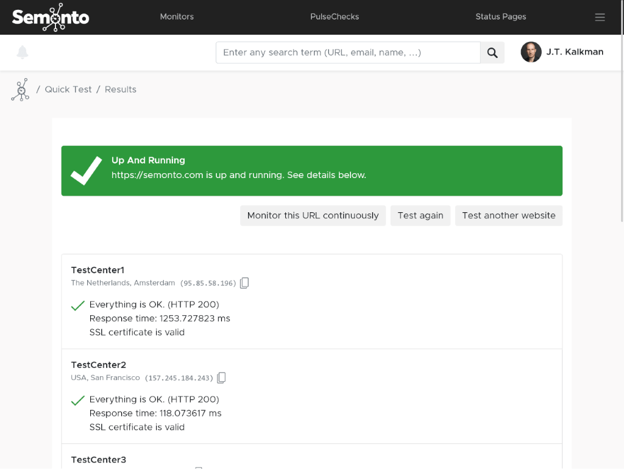The width and height of the screenshot is (624, 469).
Task: Click 'USA, San Francisco' location text
Action: click(105, 378)
